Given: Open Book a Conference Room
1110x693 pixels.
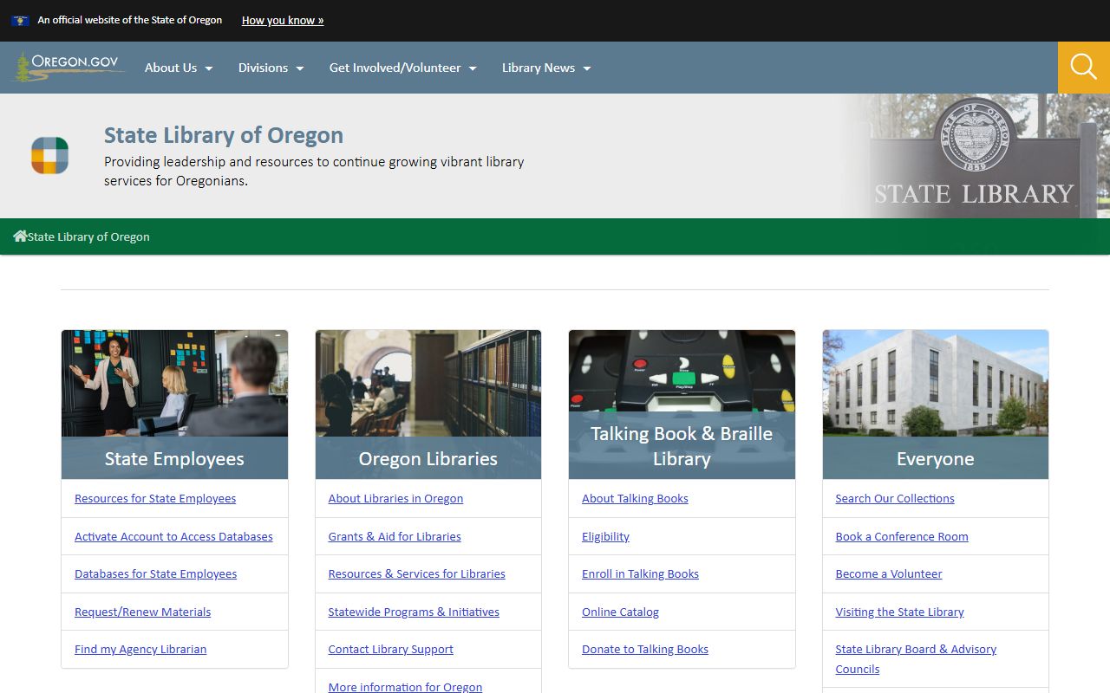Looking at the screenshot, I should point(902,536).
